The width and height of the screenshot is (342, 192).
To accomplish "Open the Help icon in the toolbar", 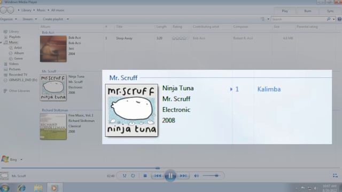I will tap(339, 19).
